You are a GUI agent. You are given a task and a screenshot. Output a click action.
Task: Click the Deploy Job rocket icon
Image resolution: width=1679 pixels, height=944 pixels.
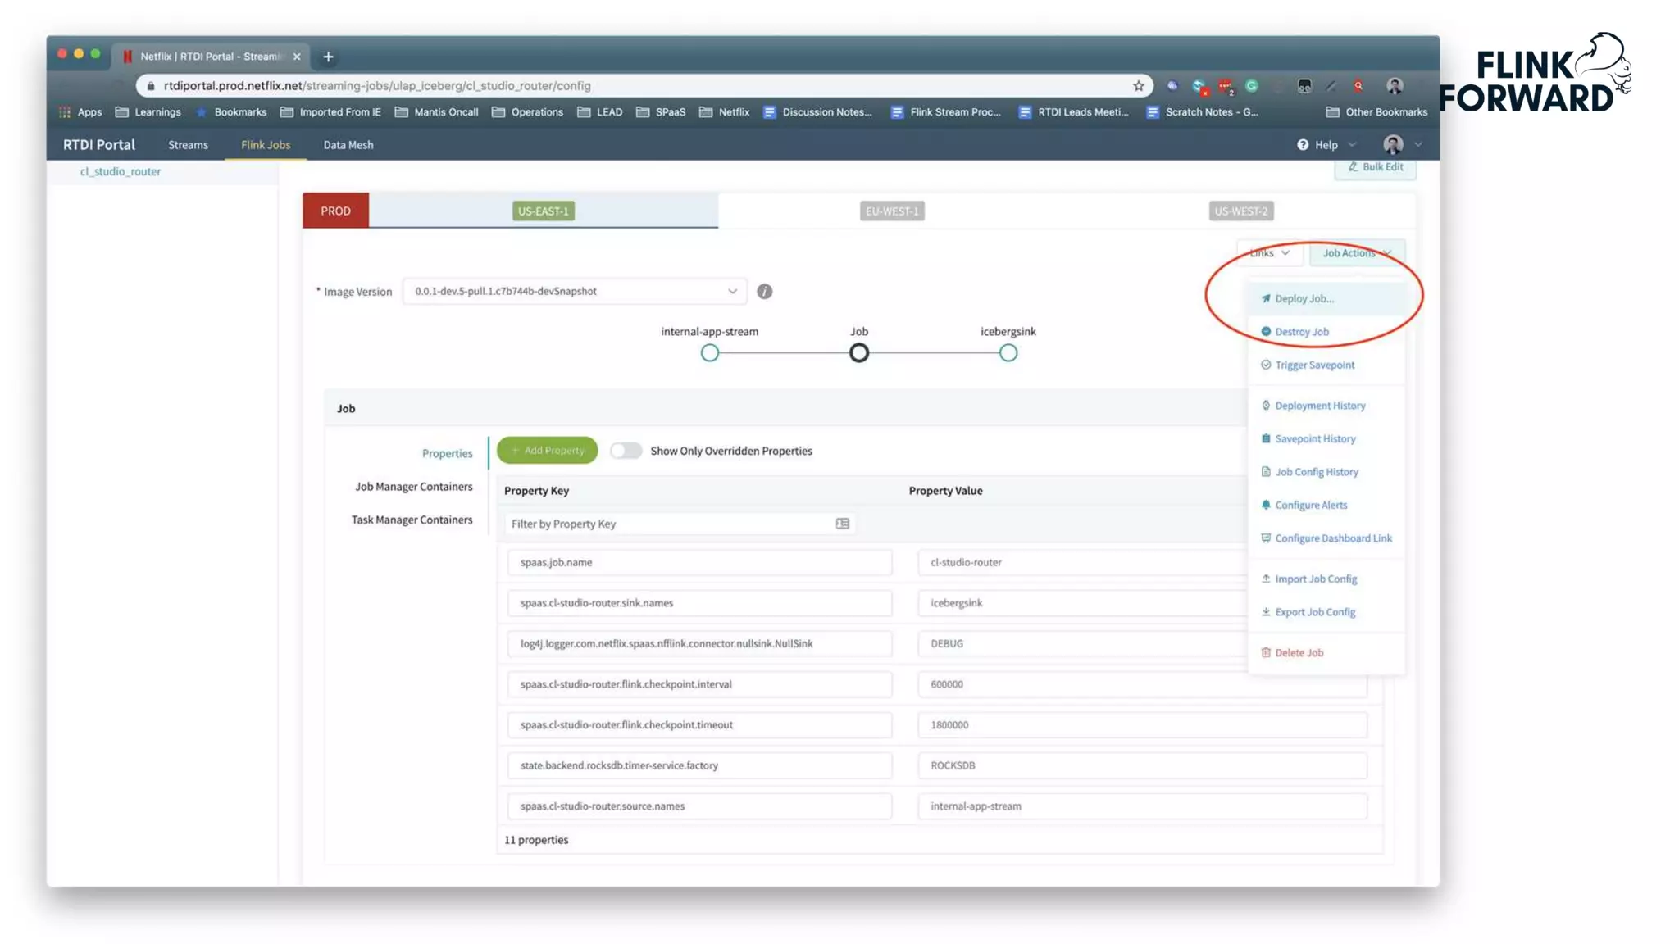point(1266,298)
